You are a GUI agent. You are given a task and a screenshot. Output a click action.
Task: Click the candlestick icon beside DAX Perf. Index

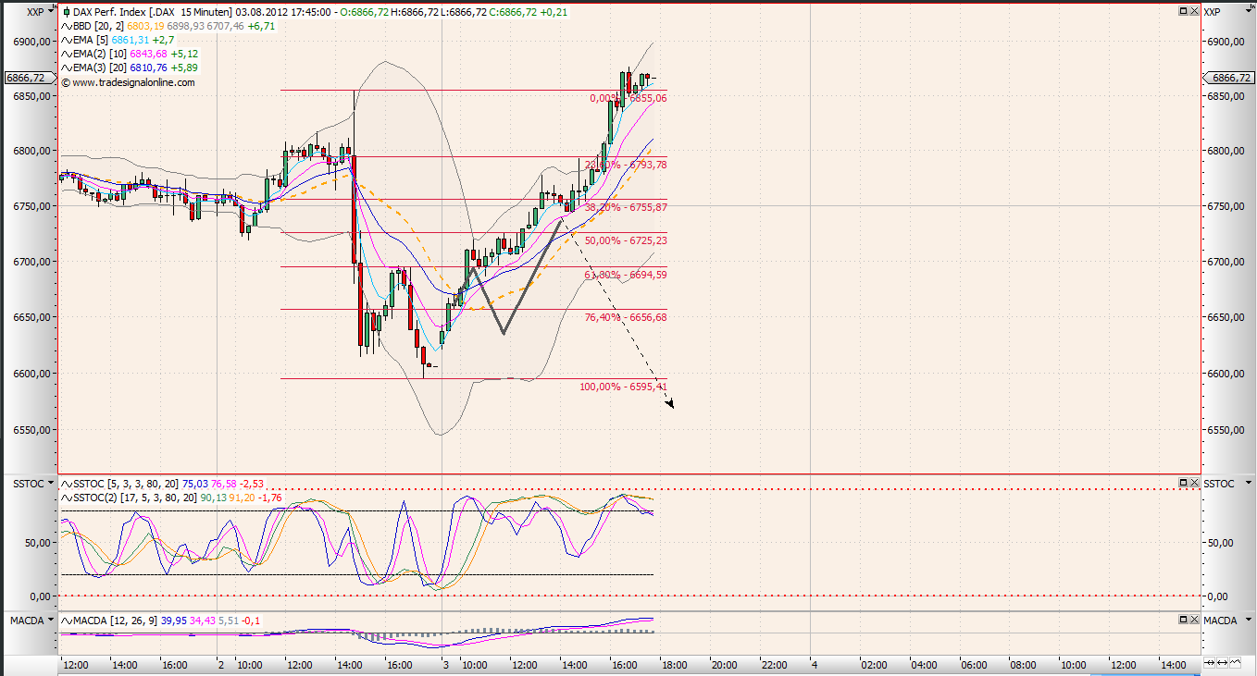pos(65,12)
